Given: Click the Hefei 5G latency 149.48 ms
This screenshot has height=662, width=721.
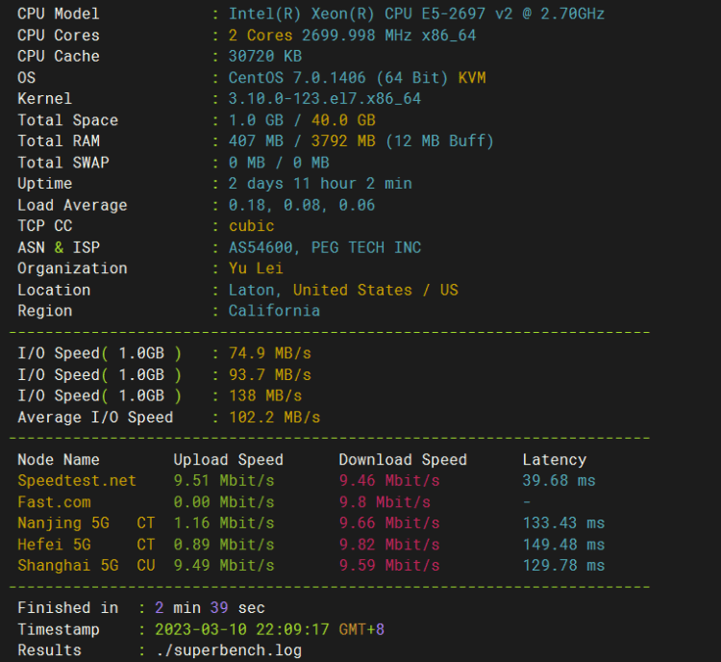Looking at the screenshot, I should point(563,545).
